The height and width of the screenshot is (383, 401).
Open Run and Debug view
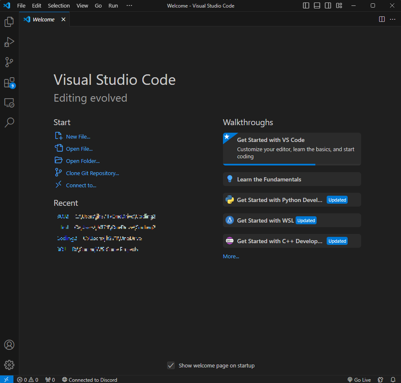click(9, 42)
